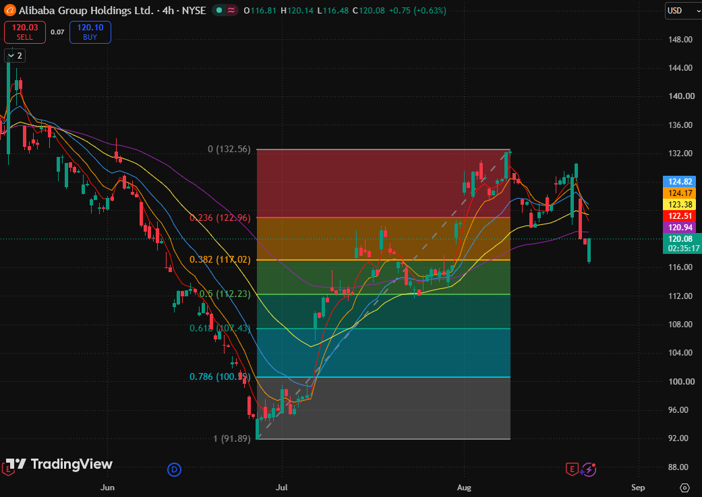Click the green market status dot
The image size is (702, 497).
tap(218, 10)
